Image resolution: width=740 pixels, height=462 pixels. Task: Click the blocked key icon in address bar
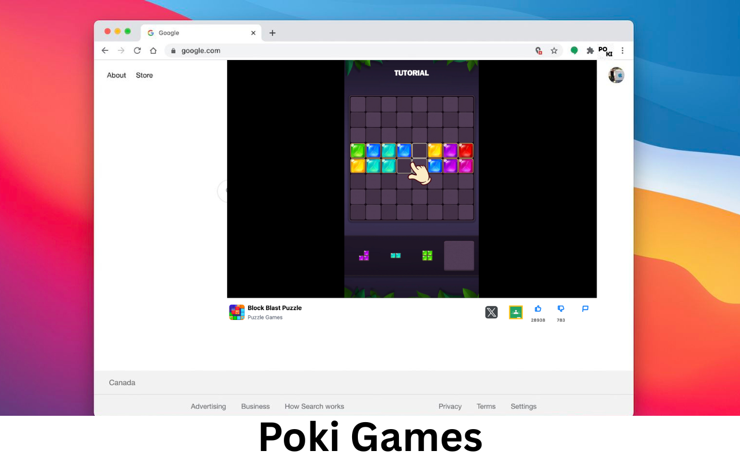pyautogui.click(x=538, y=51)
